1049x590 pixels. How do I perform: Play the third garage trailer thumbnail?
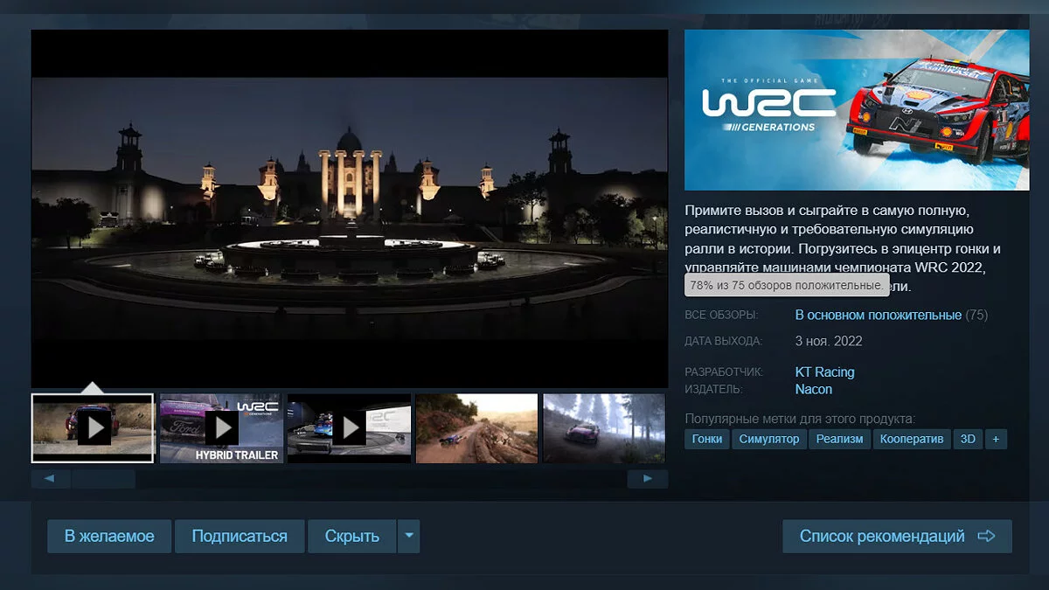coord(349,427)
